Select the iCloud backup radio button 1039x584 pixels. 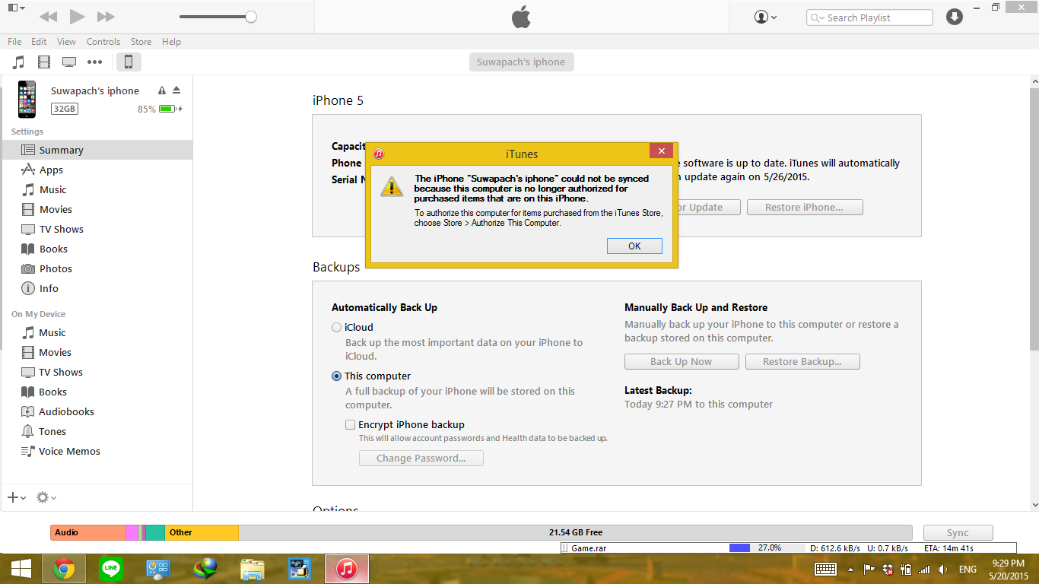click(x=336, y=327)
